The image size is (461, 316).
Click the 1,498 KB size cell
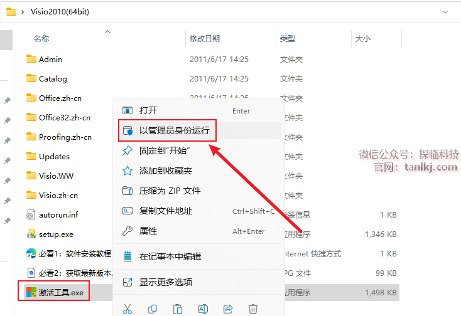coord(381,293)
